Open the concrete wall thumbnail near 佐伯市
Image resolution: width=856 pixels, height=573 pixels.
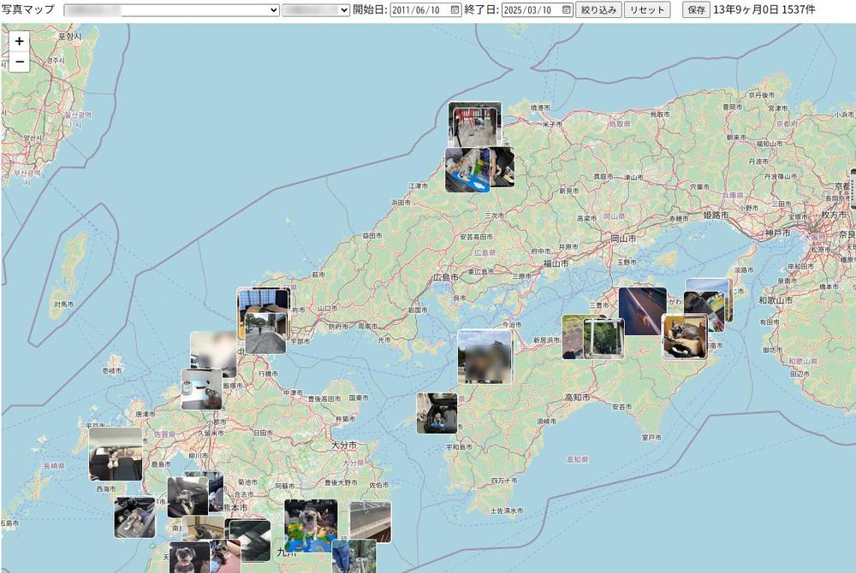370,522
